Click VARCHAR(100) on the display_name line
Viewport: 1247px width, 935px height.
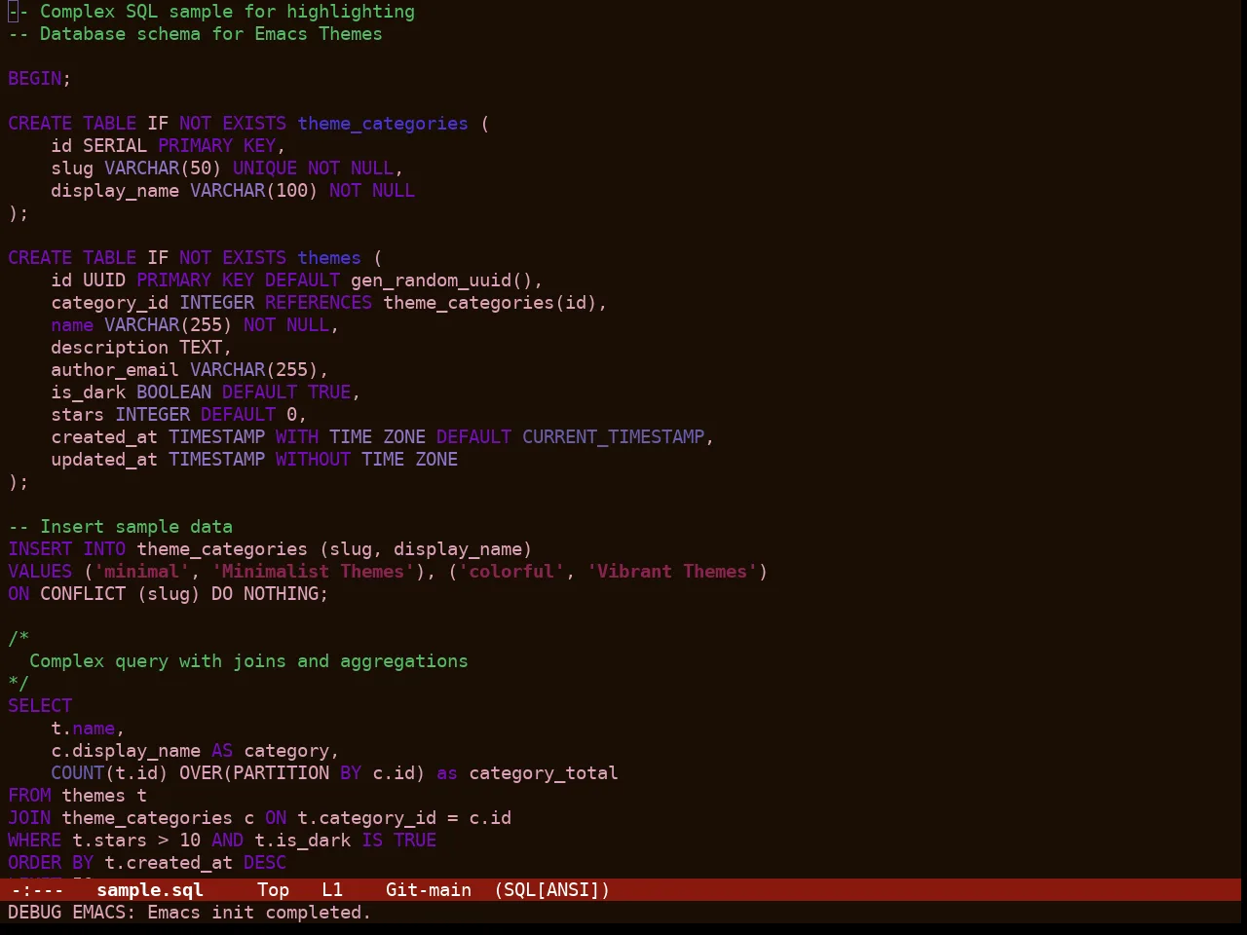[x=254, y=190]
